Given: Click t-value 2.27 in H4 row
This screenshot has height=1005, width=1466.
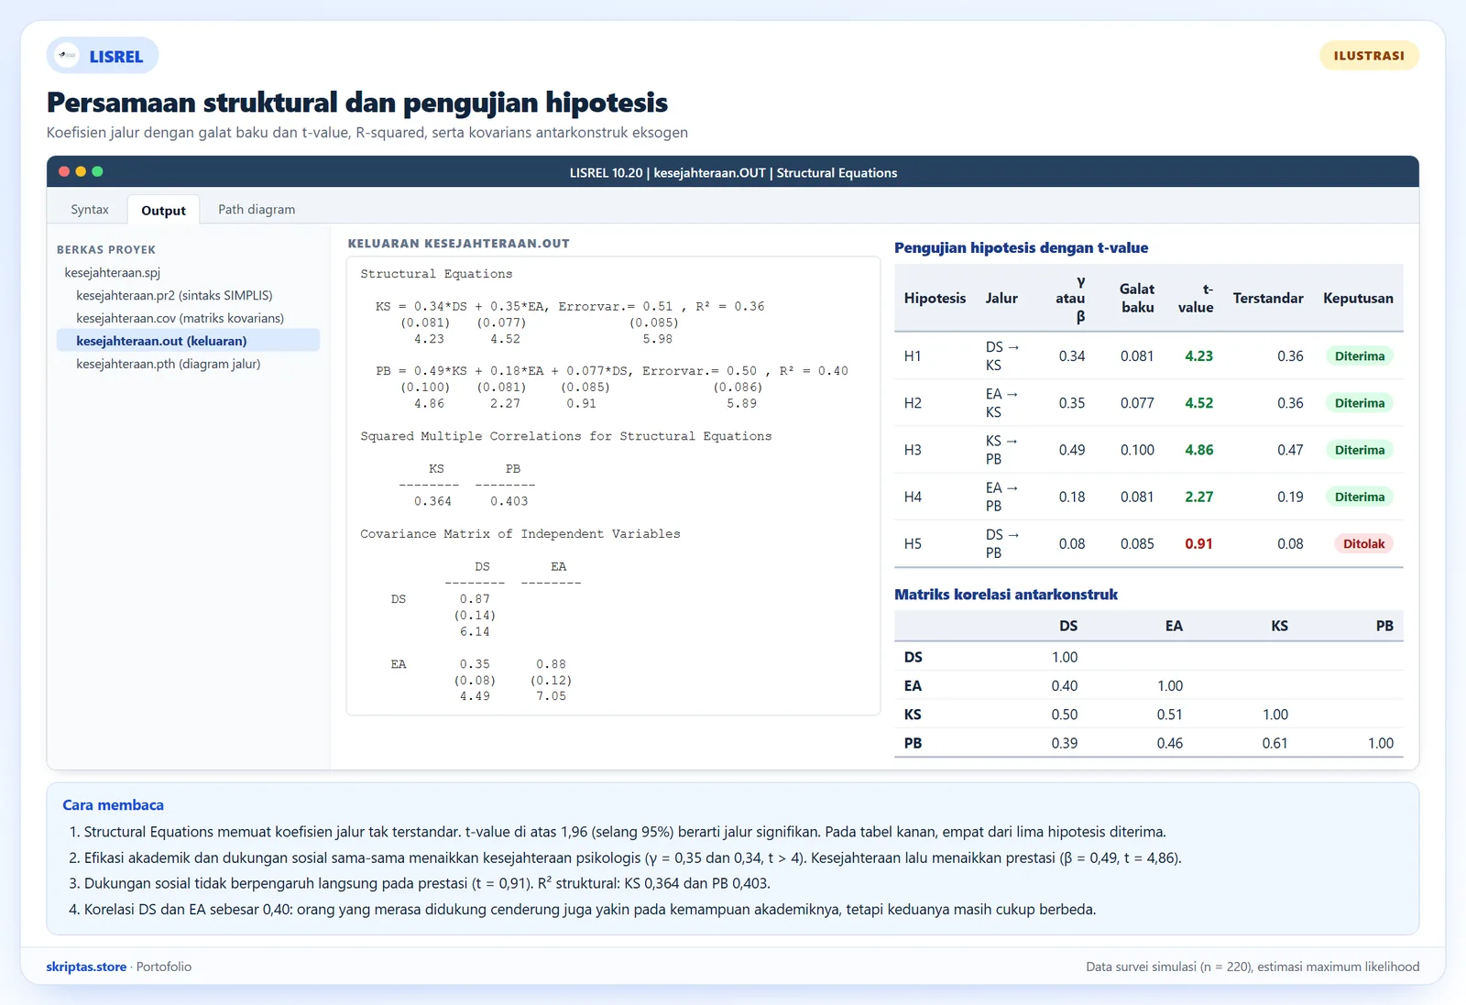Looking at the screenshot, I should point(1198,497).
